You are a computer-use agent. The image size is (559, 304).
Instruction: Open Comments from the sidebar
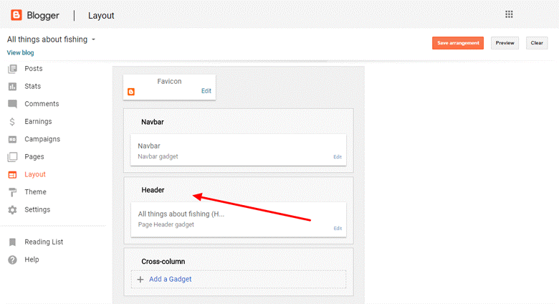[x=42, y=104]
